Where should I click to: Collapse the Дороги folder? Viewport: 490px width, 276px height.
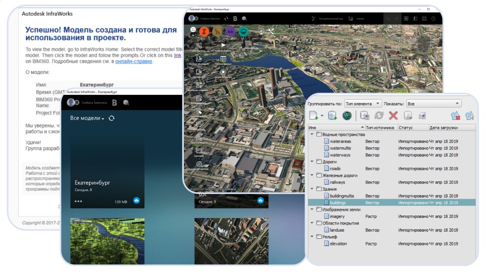click(312, 162)
